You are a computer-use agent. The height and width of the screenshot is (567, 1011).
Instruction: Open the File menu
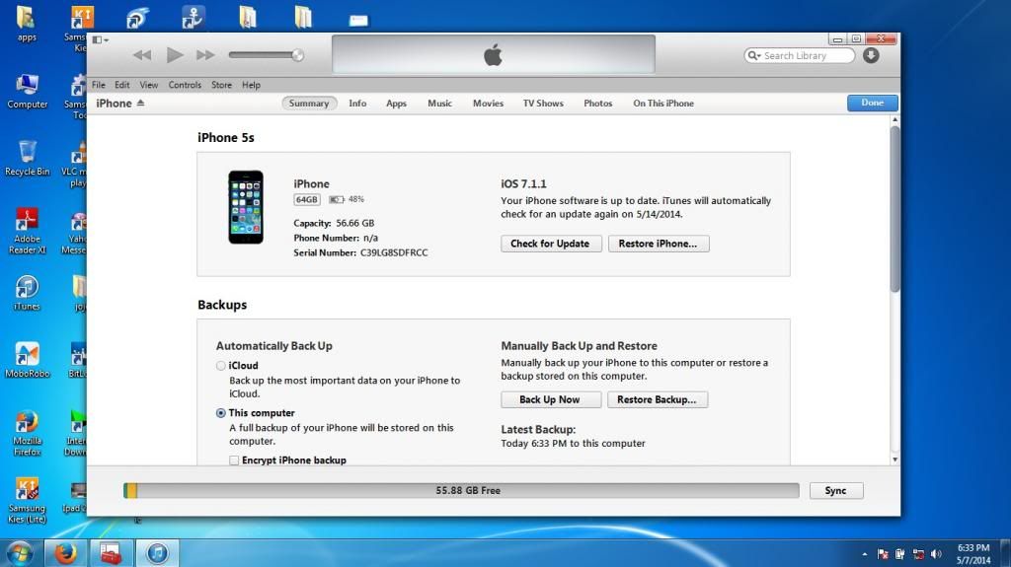pos(98,85)
